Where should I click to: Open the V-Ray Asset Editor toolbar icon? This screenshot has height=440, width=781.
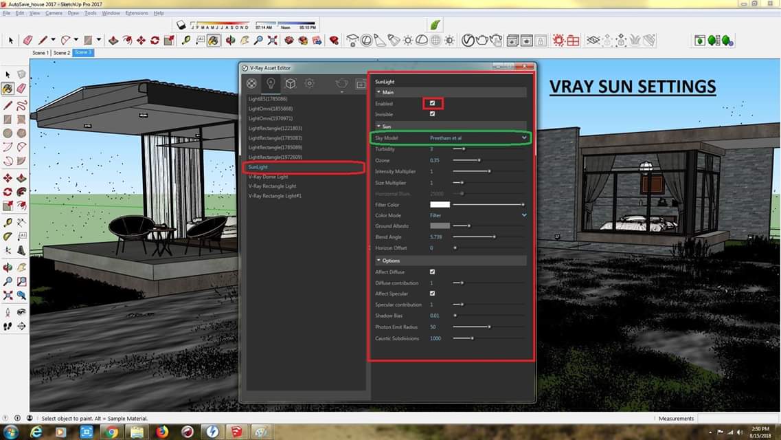tap(468, 41)
